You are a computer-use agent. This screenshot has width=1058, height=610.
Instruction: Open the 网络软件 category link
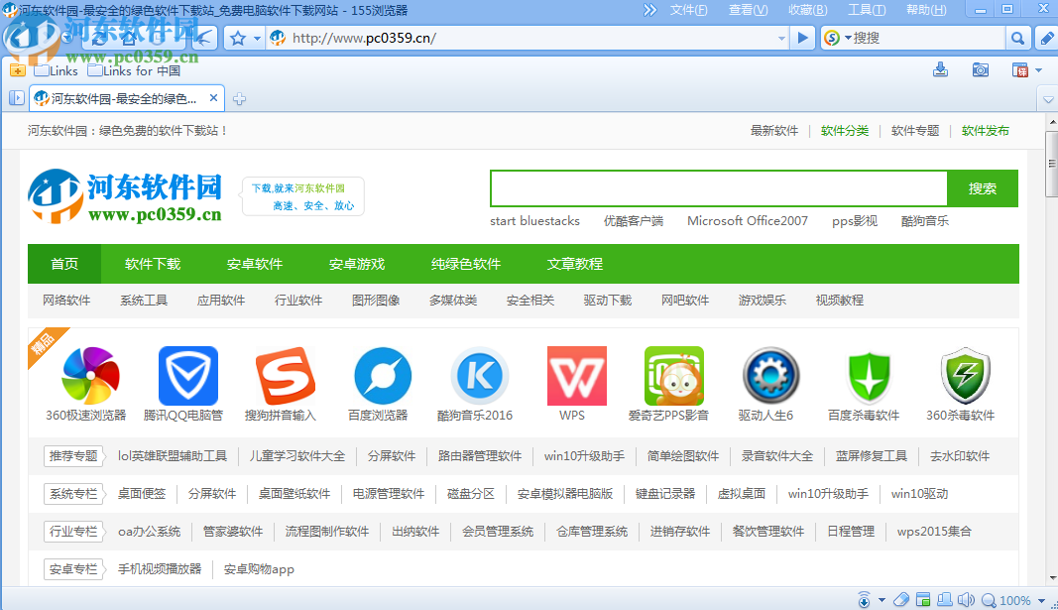pyautogui.click(x=66, y=301)
